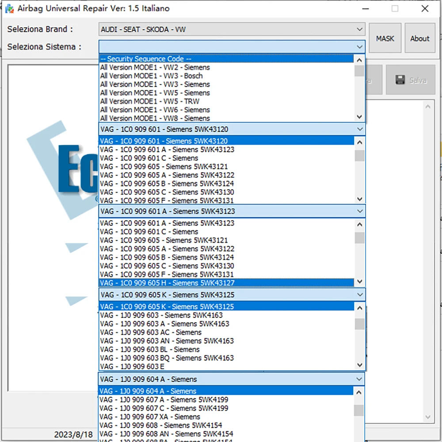Select 'VAG - 1J0 909 603 AC - Siemens'
Screen dimensions: 442x442
tap(226, 332)
